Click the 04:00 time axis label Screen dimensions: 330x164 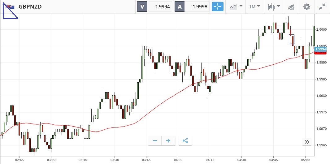pos(178,160)
